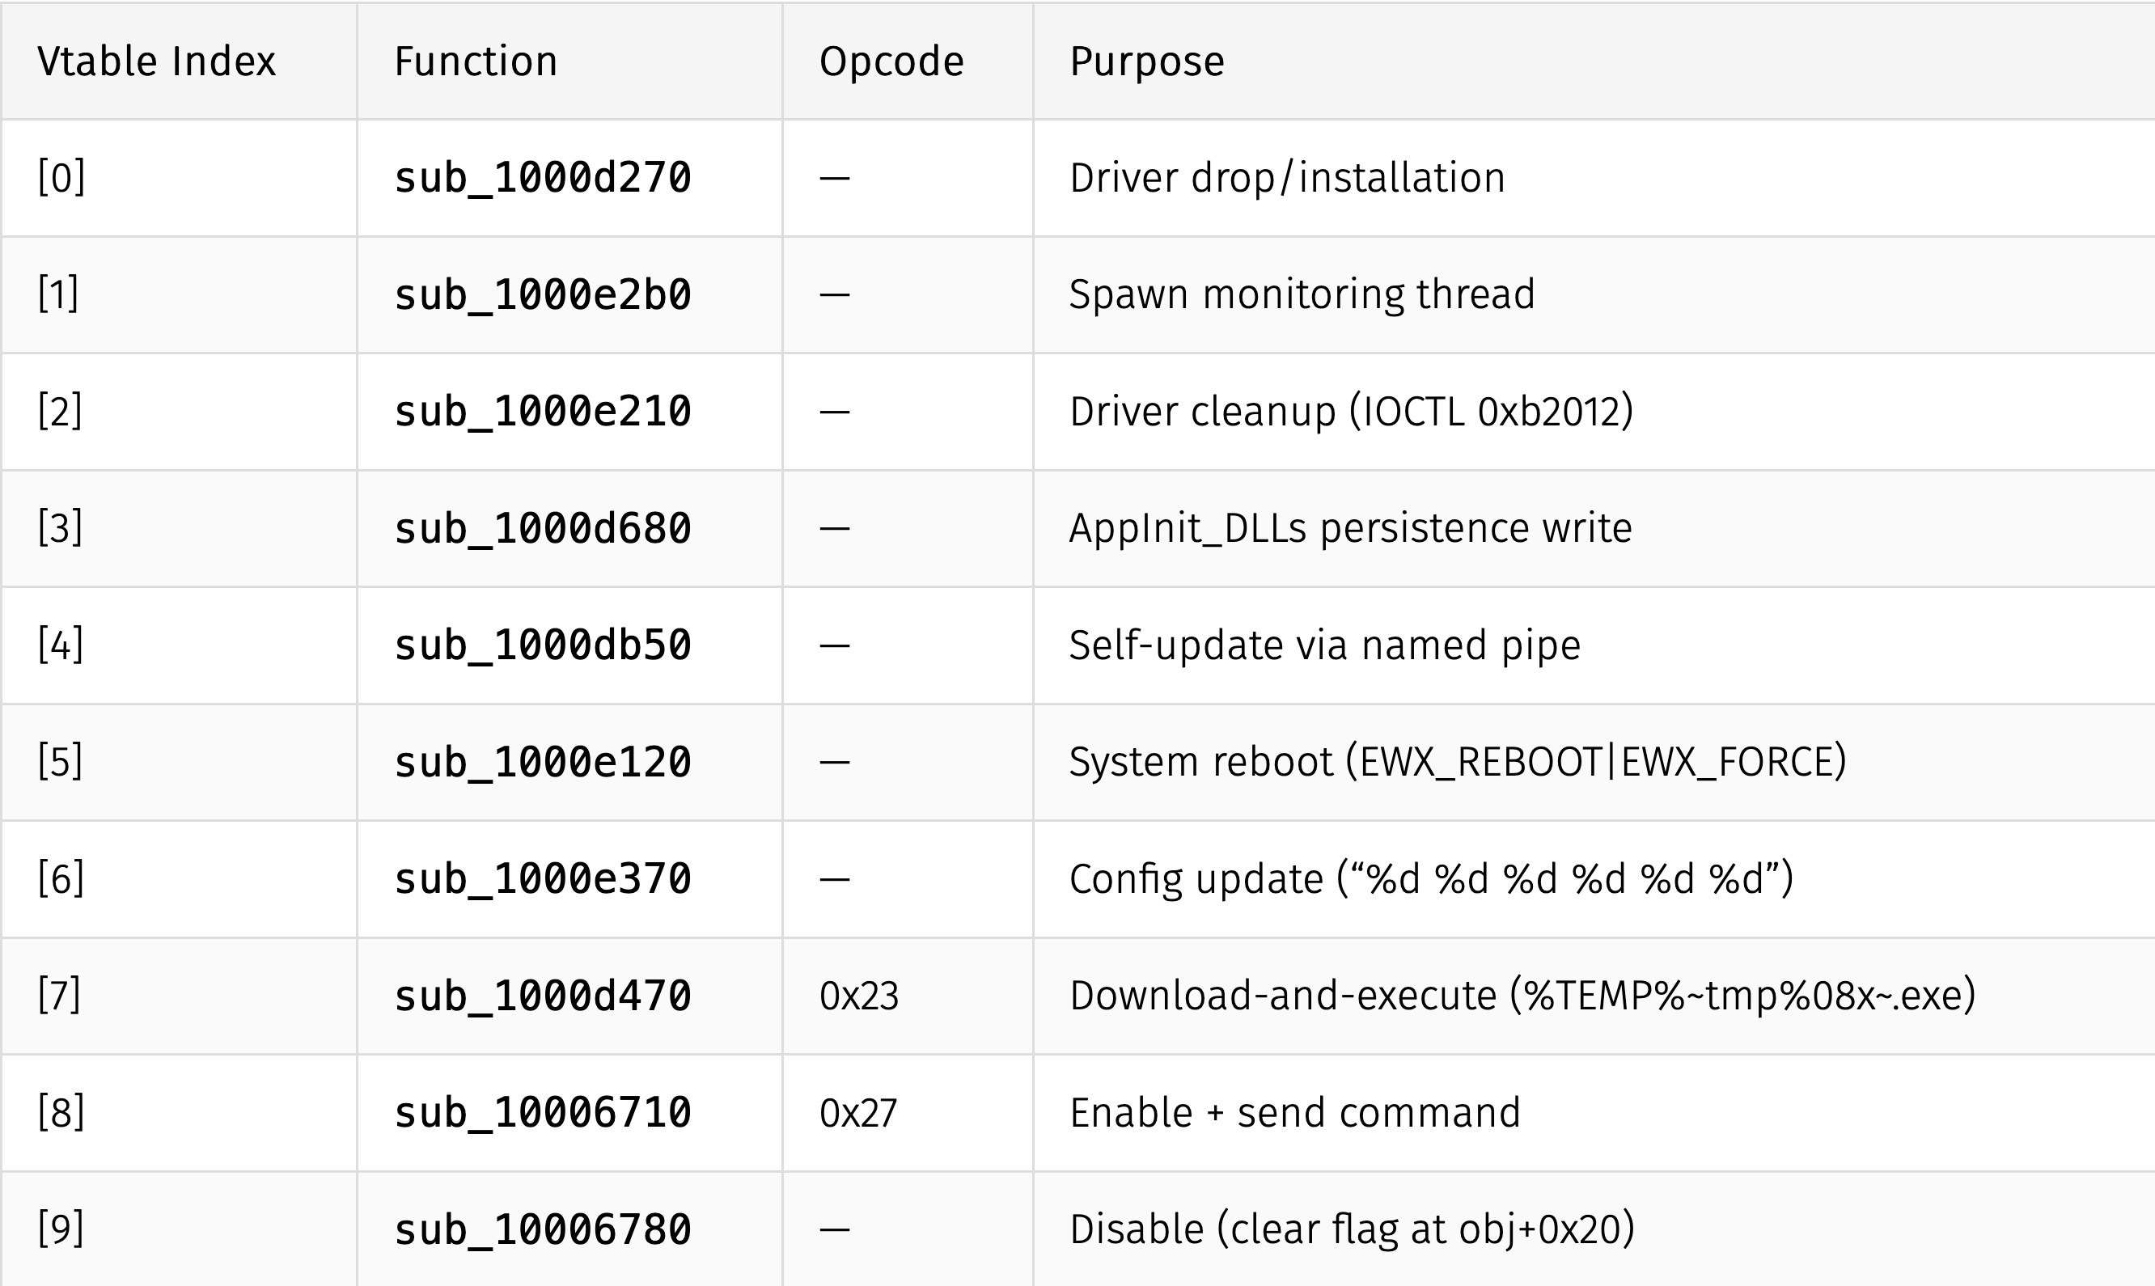Click the Function column header
This screenshot has width=2155, height=1286.
coord(476,61)
